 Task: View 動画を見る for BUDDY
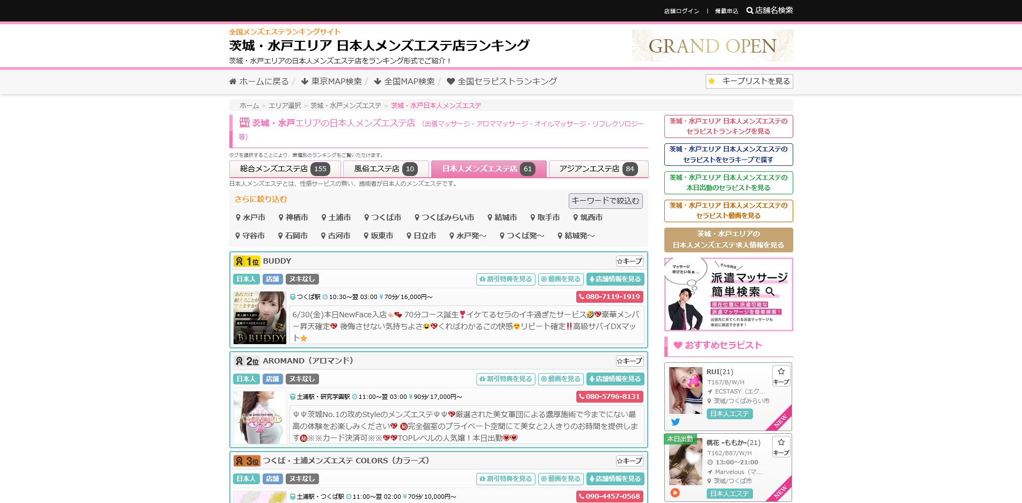coord(561,279)
